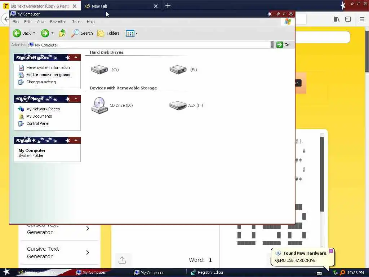This screenshot has width=369, height=277.
Task: Toggle the Folders pane button
Action: click(108, 33)
